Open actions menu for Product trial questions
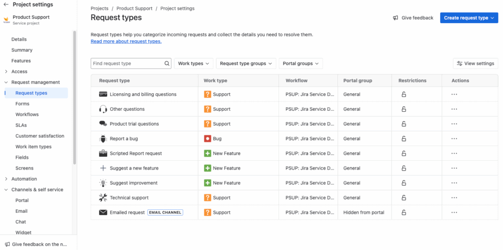 (x=454, y=124)
